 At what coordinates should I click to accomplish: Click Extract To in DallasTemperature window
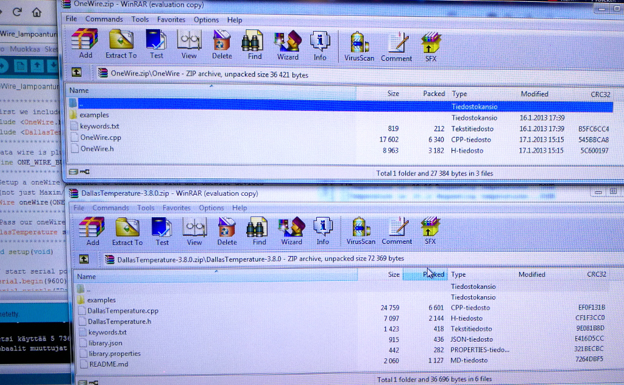point(127,231)
